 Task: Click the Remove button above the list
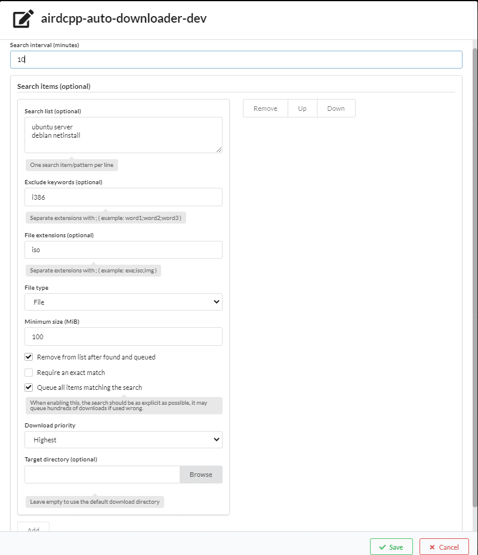265,108
